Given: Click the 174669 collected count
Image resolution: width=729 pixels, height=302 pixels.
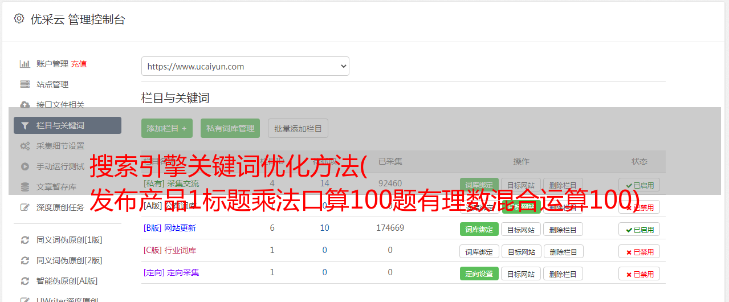Looking at the screenshot, I should pyautogui.click(x=390, y=228).
